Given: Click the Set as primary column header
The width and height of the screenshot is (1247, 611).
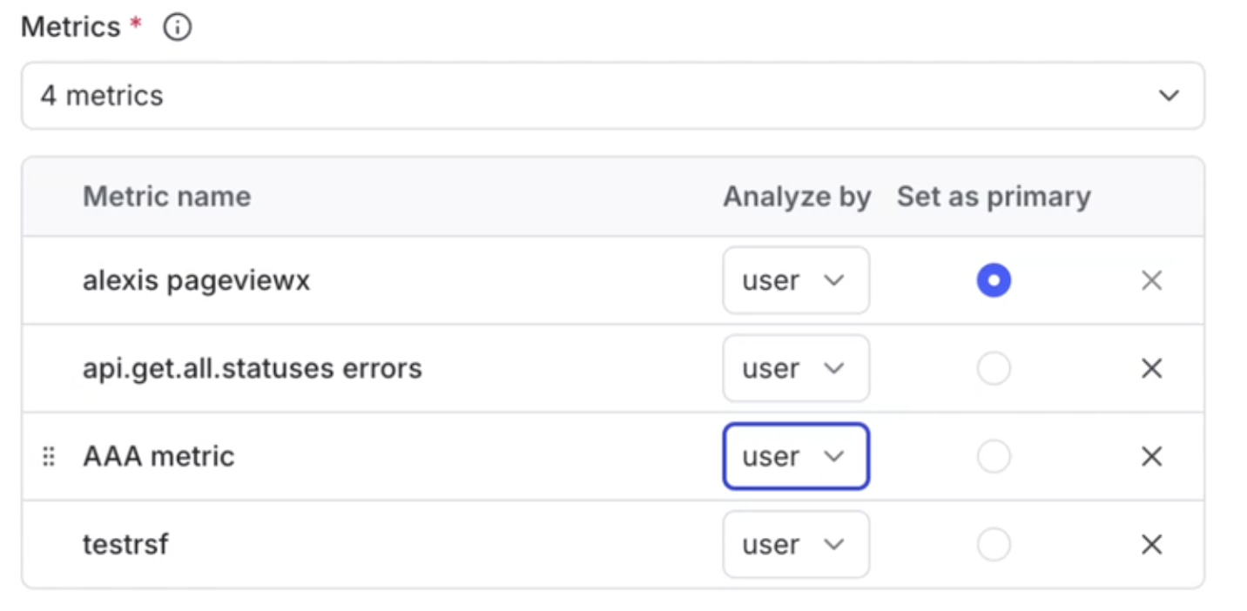Looking at the screenshot, I should tap(994, 197).
